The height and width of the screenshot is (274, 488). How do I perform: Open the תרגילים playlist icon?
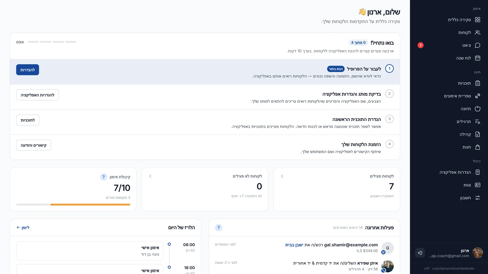point(478,122)
